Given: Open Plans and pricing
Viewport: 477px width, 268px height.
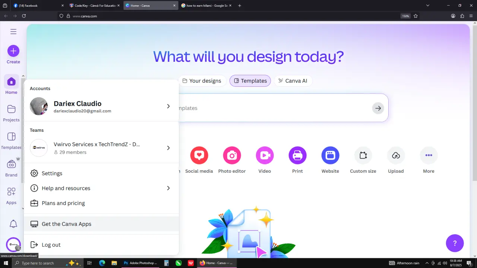Looking at the screenshot, I should (x=101, y=203).
